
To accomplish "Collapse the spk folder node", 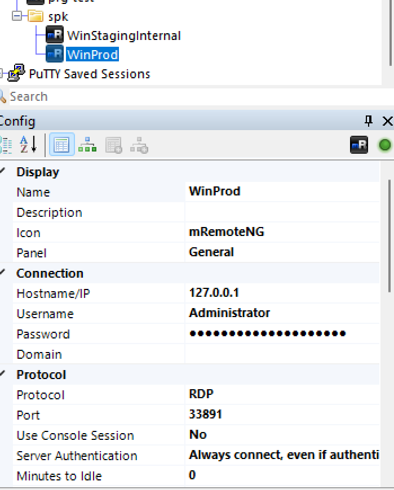I will [17, 16].
